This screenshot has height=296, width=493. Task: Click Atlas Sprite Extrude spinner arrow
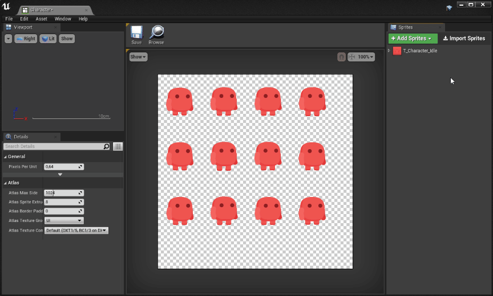pyautogui.click(x=81, y=202)
